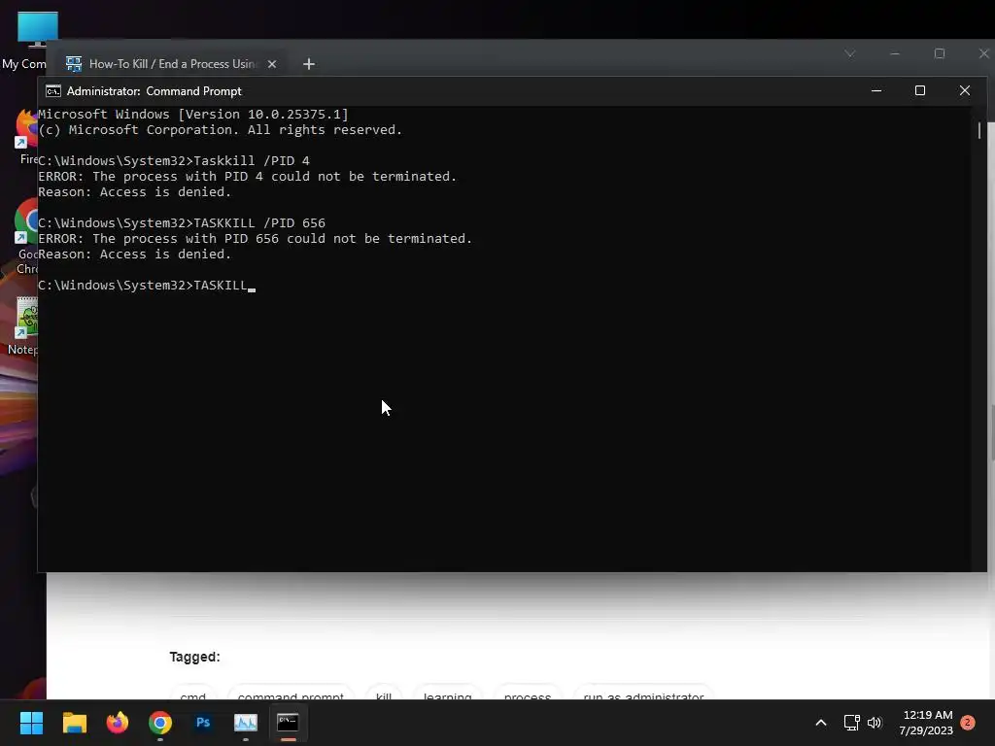Screen dimensions: 995x746
Task: Click the Command Prompt title bar icon
Action: 53,91
